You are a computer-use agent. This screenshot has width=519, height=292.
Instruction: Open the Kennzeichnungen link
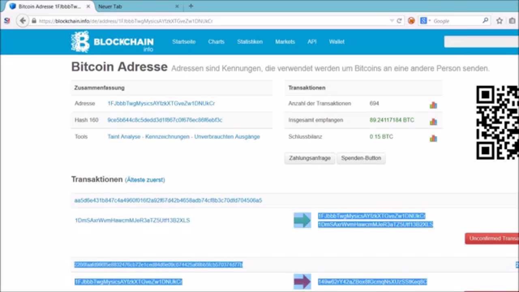[x=167, y=137]
